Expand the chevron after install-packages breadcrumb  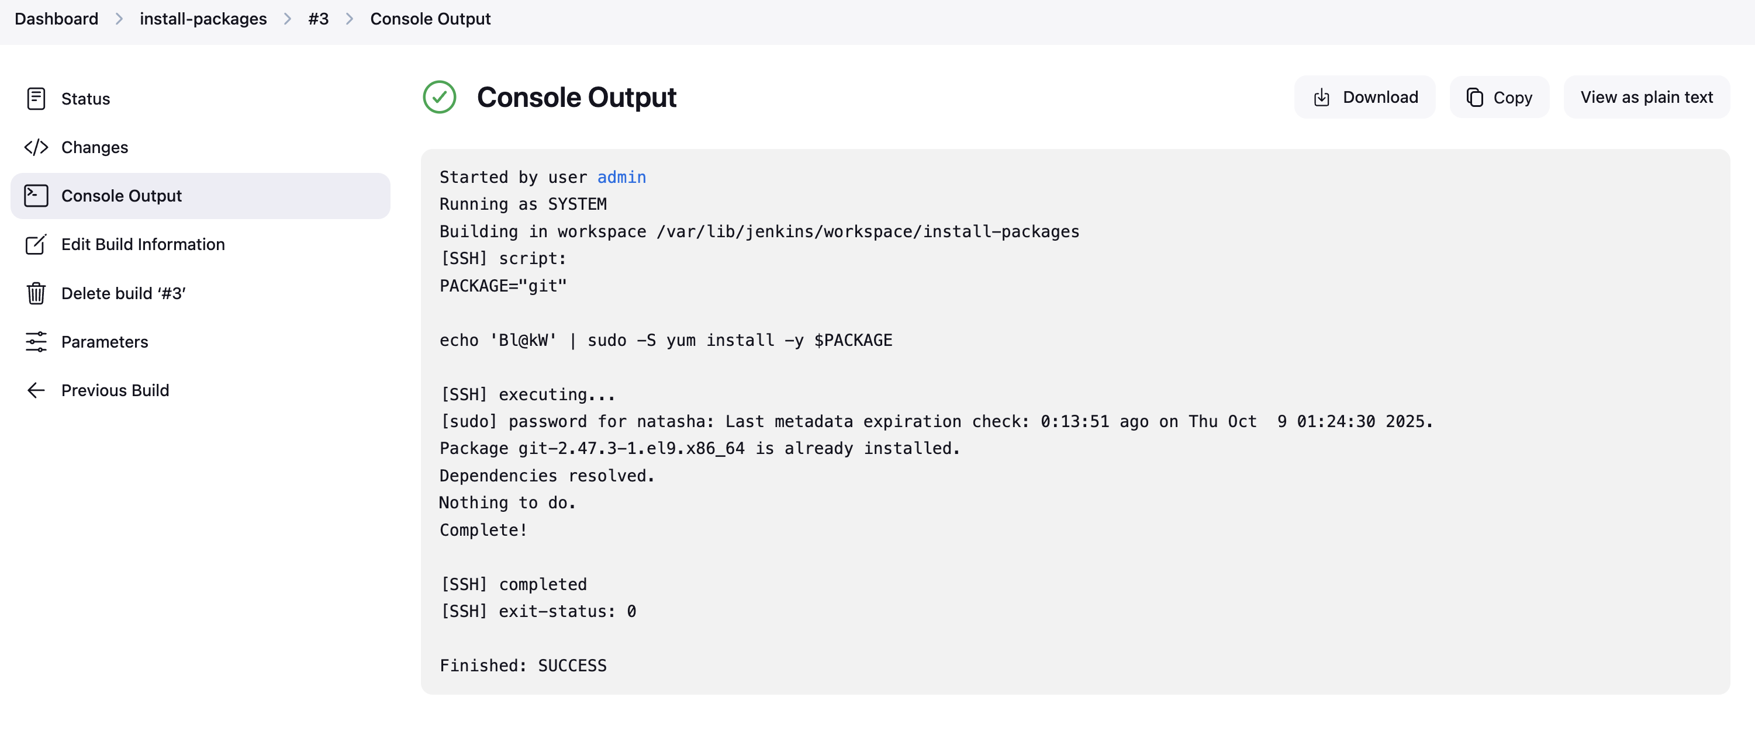tap(288, 19)
